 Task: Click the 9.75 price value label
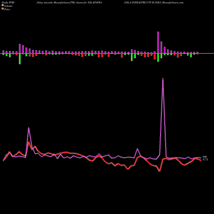(x=205, y=160)
